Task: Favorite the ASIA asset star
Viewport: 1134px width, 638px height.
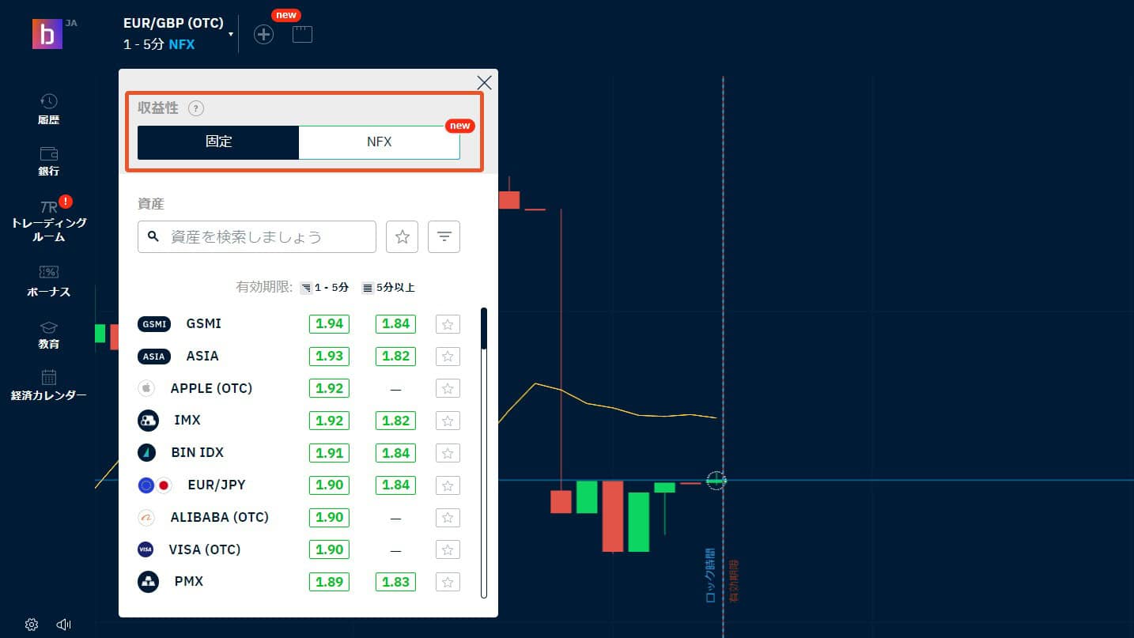Action: coord(448,357)
